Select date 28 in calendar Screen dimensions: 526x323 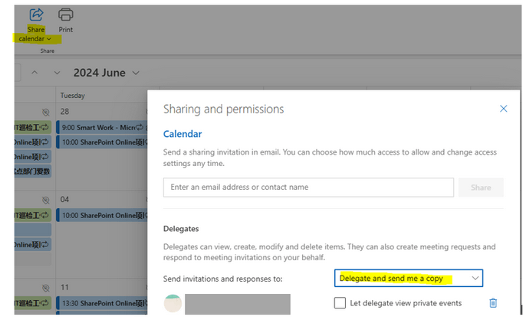(x=64, y=112)
